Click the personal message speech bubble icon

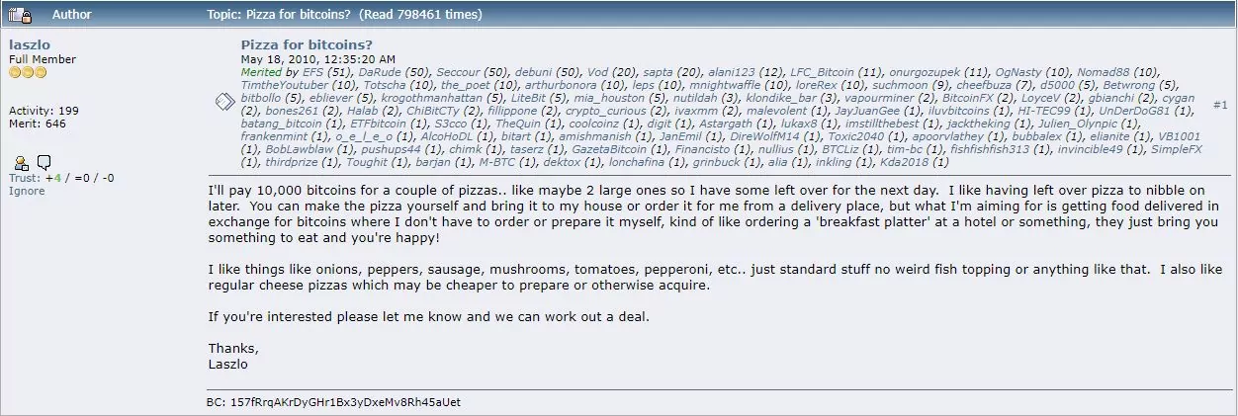point(44,163)
